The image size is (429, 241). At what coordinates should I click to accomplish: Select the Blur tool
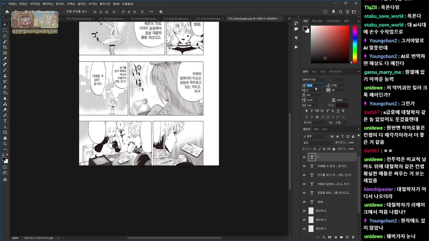coord(5,98)
